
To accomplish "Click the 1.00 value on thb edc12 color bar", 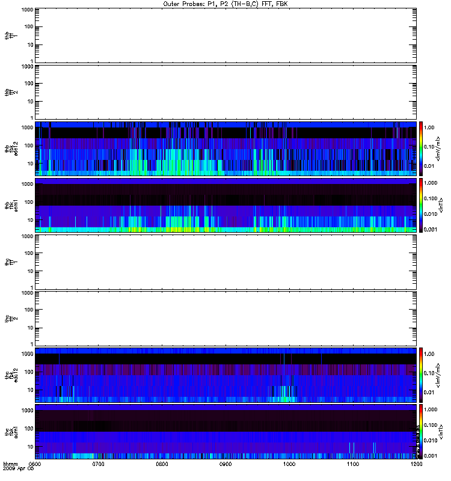I will click(x=429, y=127).
